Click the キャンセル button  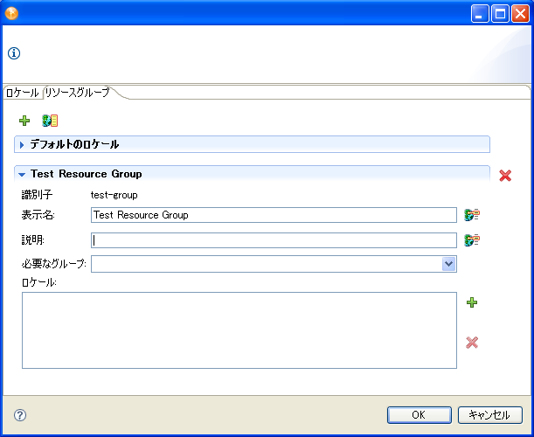[489, 415]
